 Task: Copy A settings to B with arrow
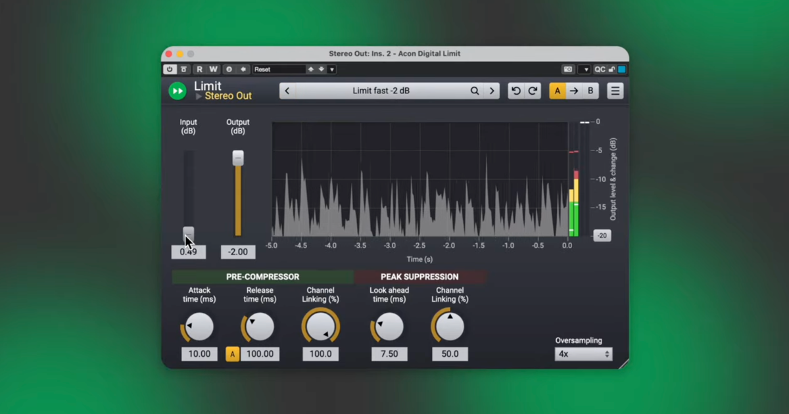tap(574, 91)
